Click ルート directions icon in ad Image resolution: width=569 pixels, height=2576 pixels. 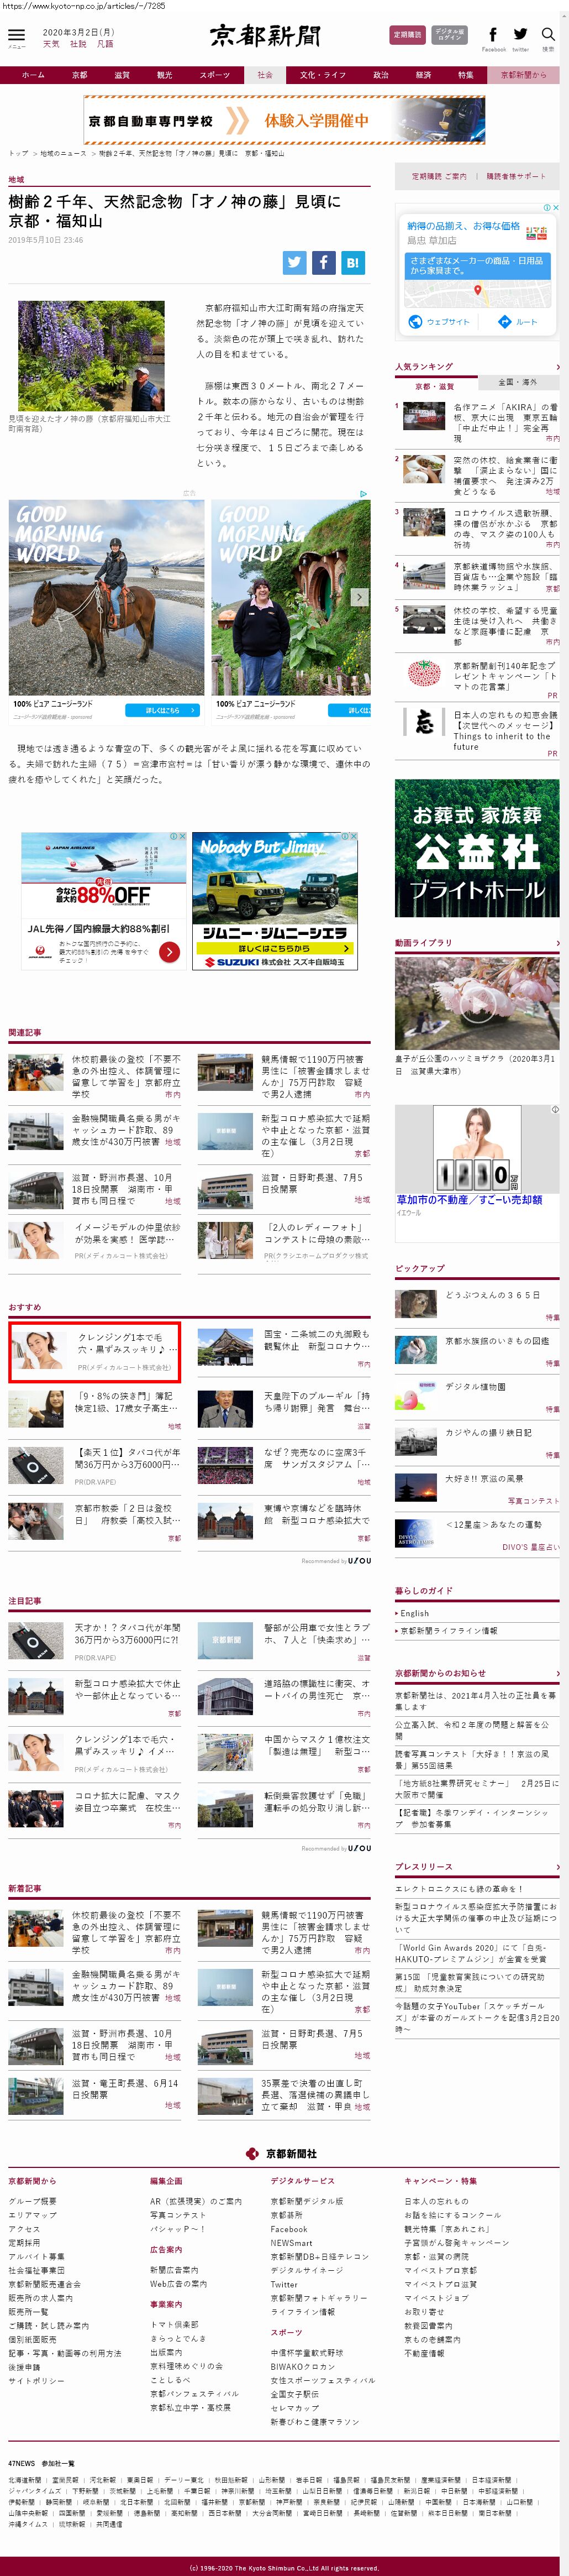(504, 322)
